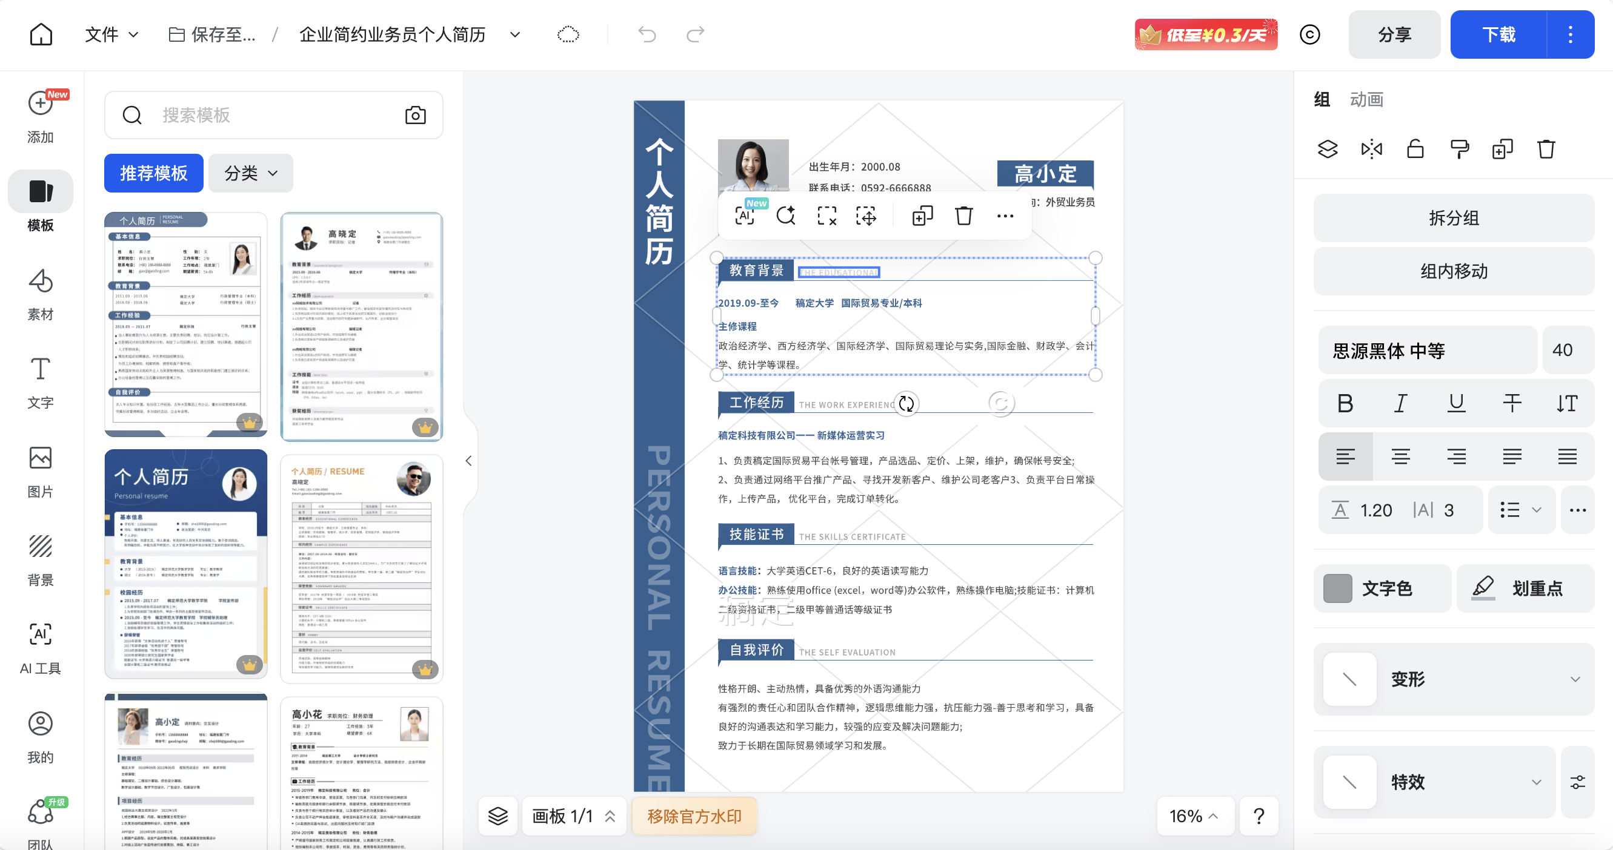The height and width of the screenshot is (850, 1613).
Task: Toggle bold text formatting
Action: click(1345, 403)
